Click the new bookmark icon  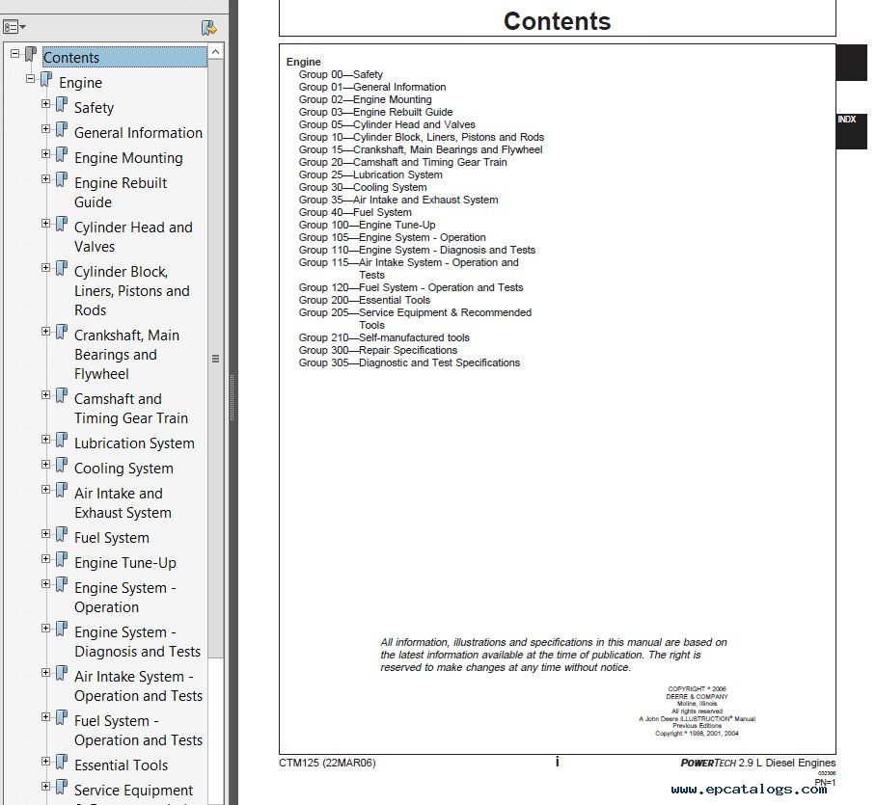pos(209,27)
